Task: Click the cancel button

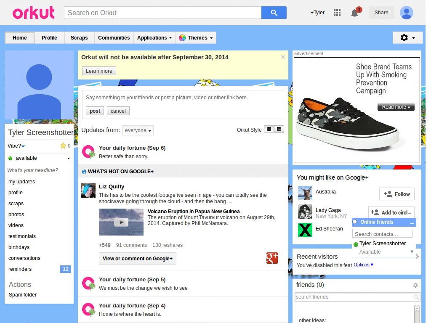Action: pos(118,111)
